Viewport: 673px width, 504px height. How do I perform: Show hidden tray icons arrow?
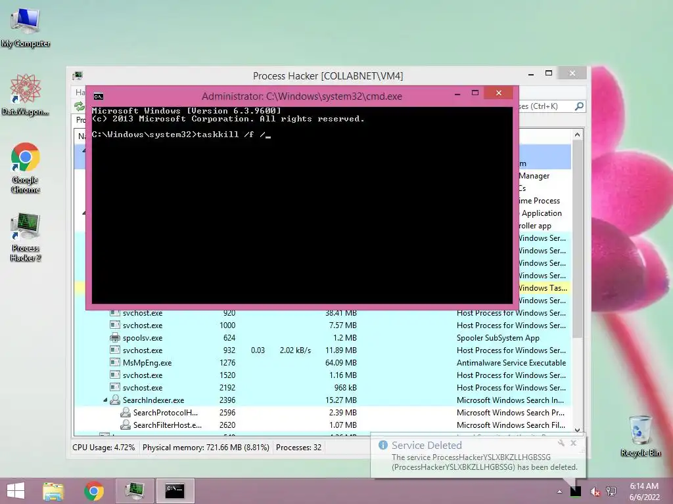click(x=559, y=492)
